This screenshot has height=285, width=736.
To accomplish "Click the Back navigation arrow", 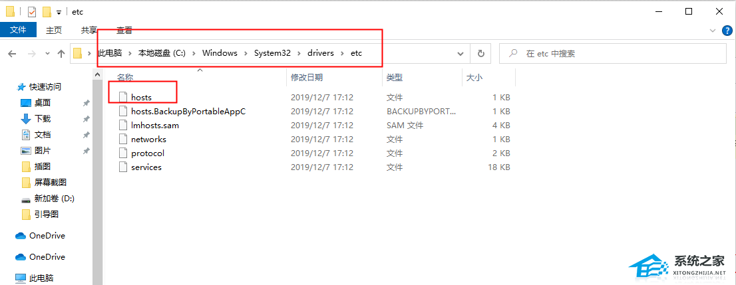I will 12,53.
